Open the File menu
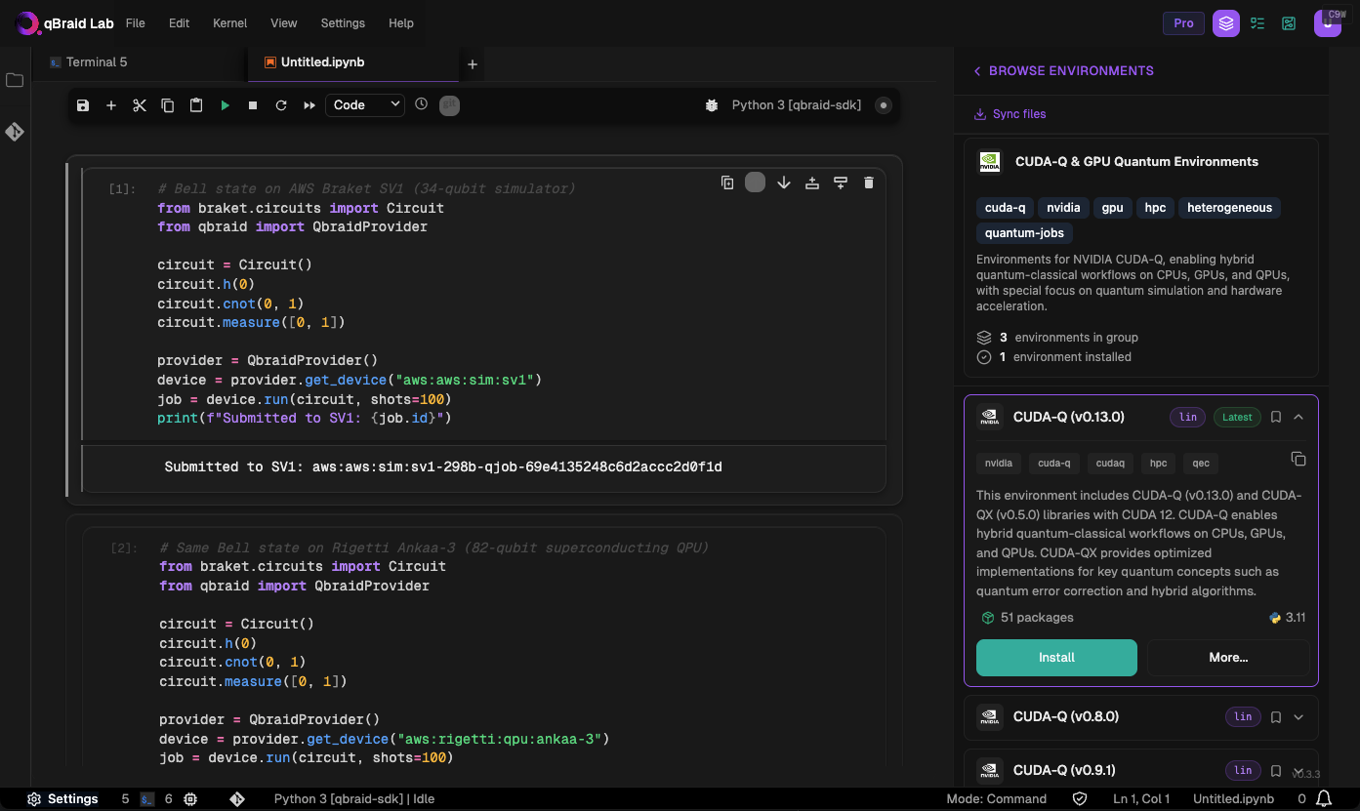The image size is (1360, 811). (136, 23)
